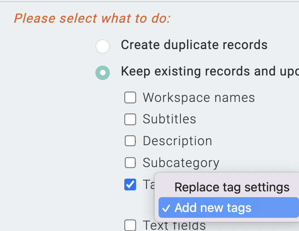299x231 pixels.
Task: Tick the Subtitles checkbox
Action: coord(131,119)
